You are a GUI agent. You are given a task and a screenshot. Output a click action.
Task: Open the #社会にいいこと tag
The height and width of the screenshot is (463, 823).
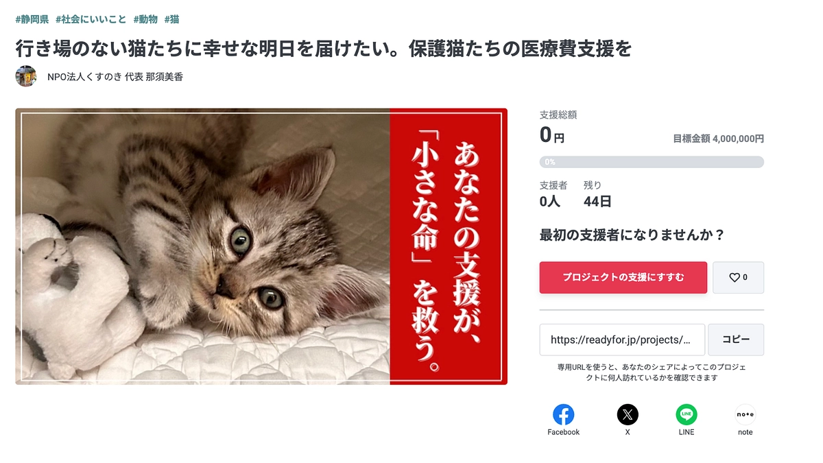click(x=88, y=19)
